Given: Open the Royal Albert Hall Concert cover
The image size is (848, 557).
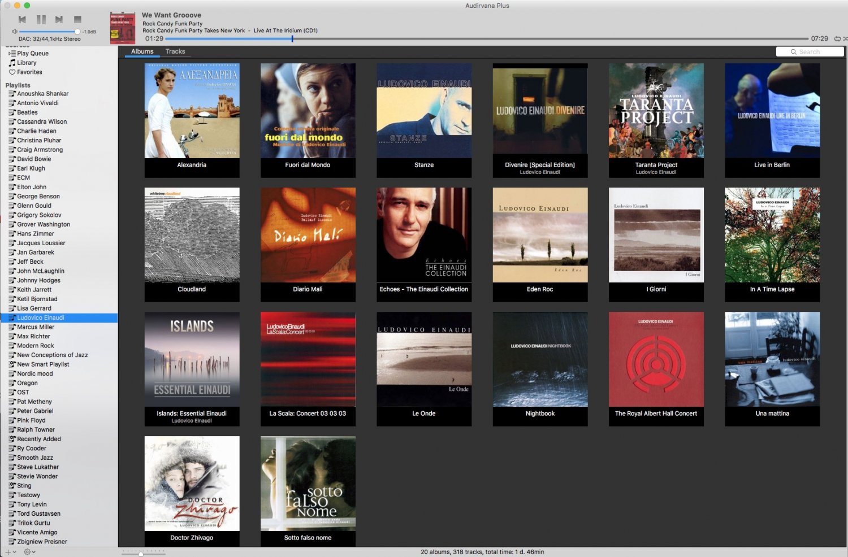Looking at the screenshot, I should [x=656, y=359].
